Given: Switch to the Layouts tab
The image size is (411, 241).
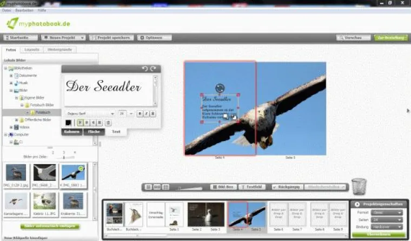Looking at the screenshot, I should (x=32, y=50).
